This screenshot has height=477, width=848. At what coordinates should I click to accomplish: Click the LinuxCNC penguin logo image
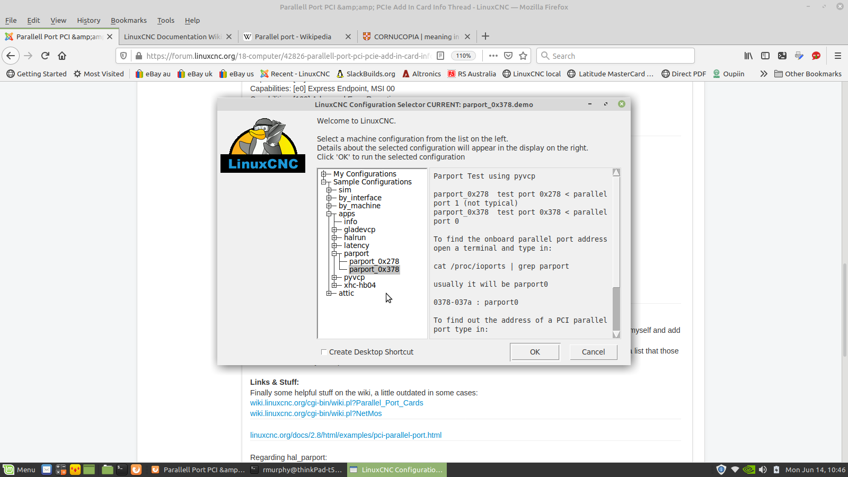tap(263, 145)
